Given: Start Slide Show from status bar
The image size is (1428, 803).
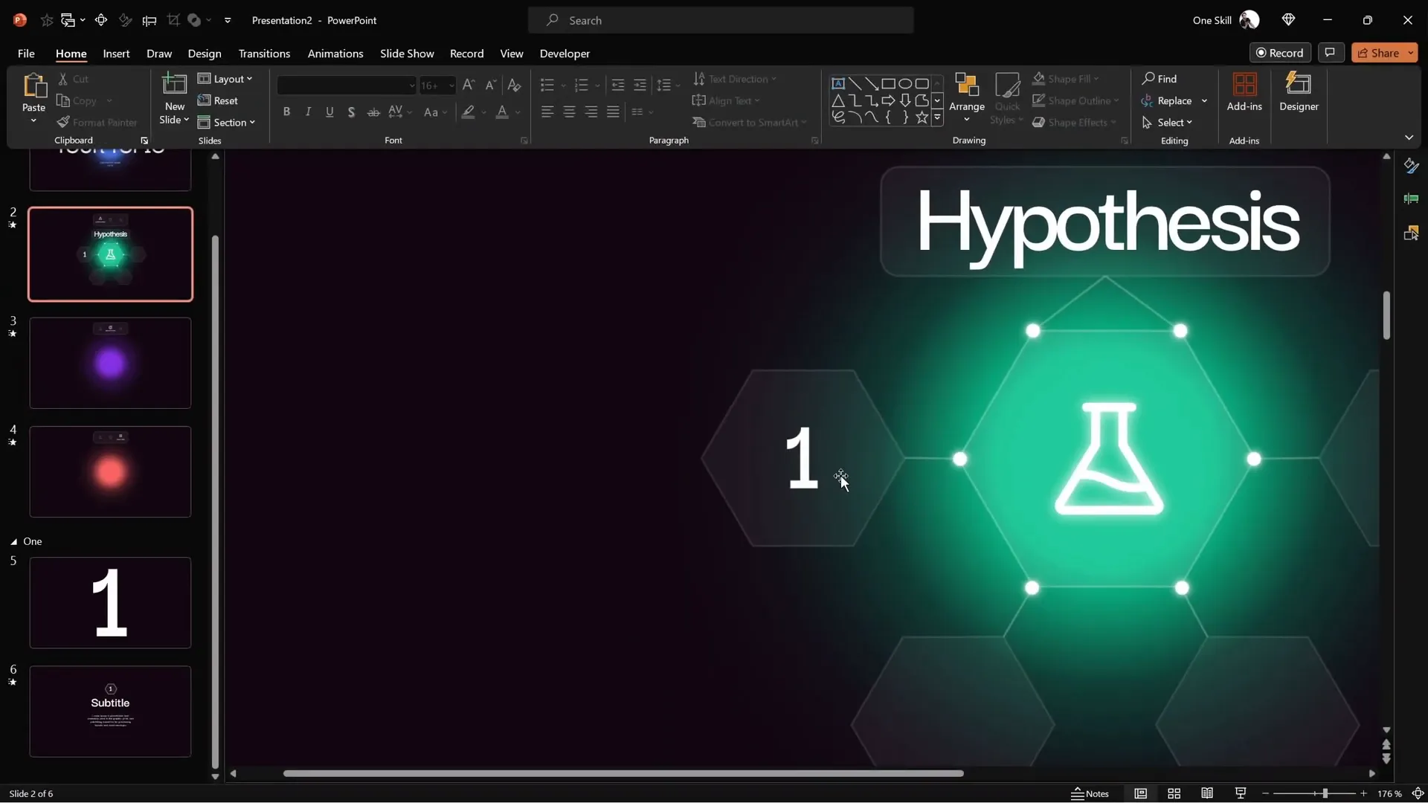Looking at the screenshot, I should (1241, 793).
